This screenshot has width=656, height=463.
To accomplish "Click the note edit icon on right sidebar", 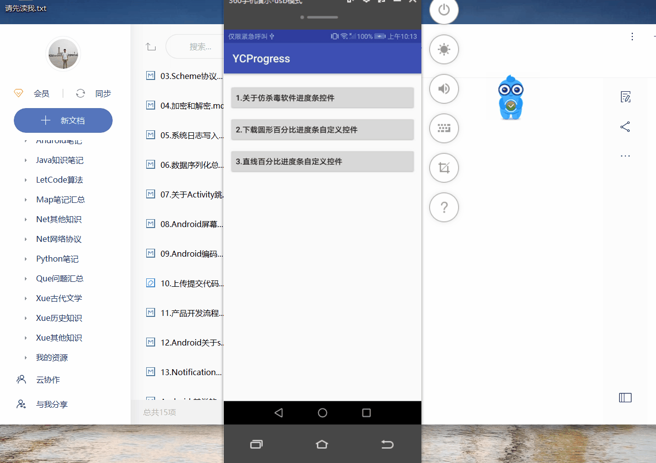I will 625,97.
